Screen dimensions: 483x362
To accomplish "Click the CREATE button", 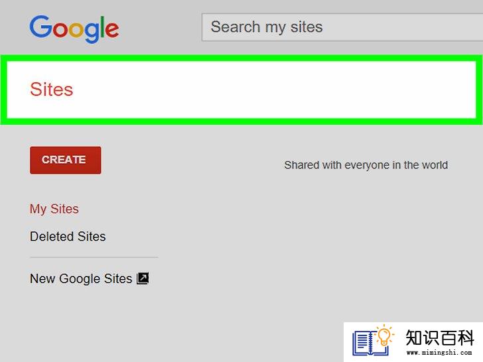I will [x=66, y=160].
